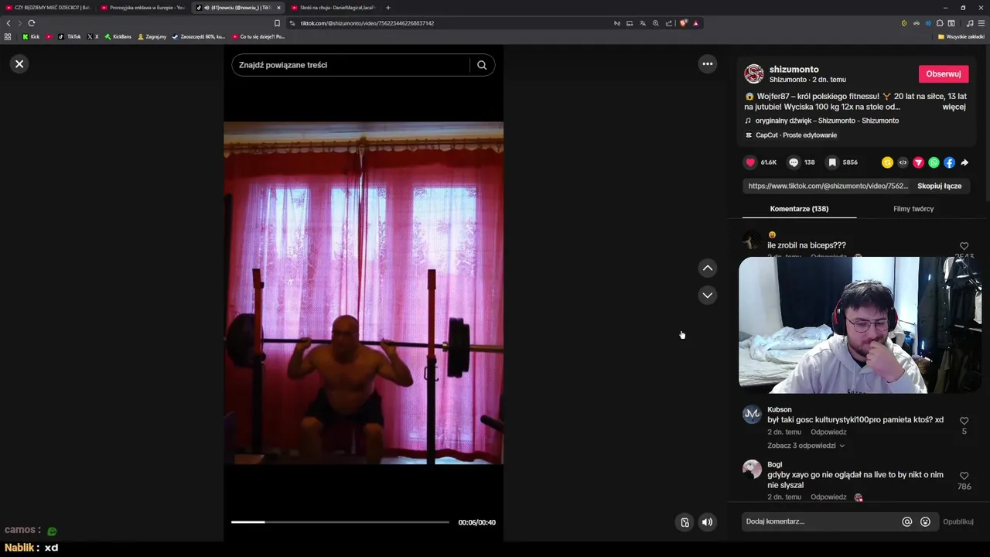Screen dimensions: 990x557
Task: Expand description with więcej
Action: pyautogui.click(x=954, y=107)
